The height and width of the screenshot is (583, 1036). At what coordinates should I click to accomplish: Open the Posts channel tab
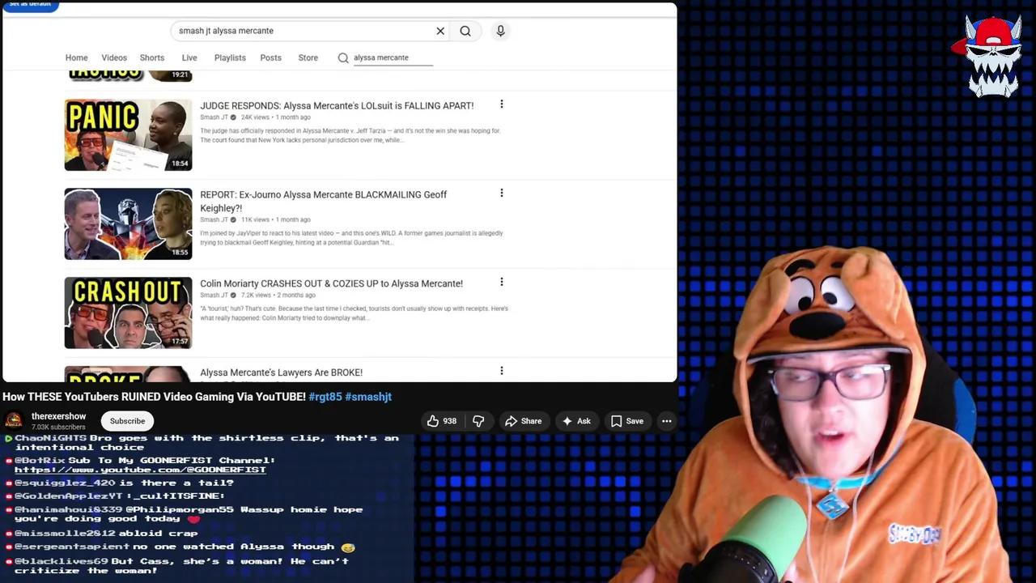(x=270, y=57)
